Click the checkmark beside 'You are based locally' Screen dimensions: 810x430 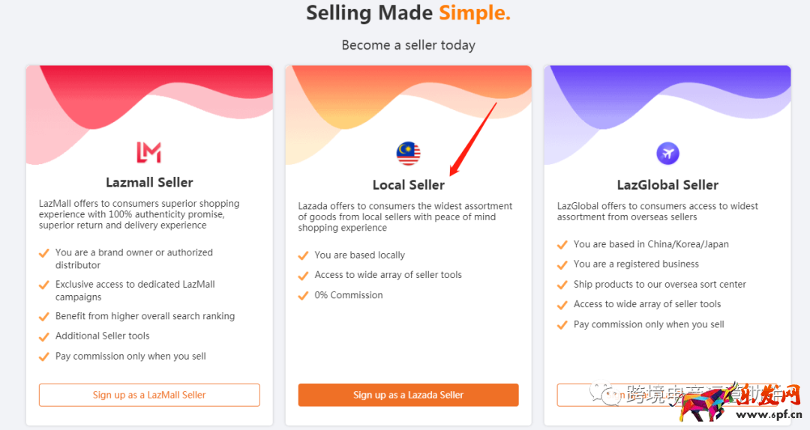pos(303,255)
